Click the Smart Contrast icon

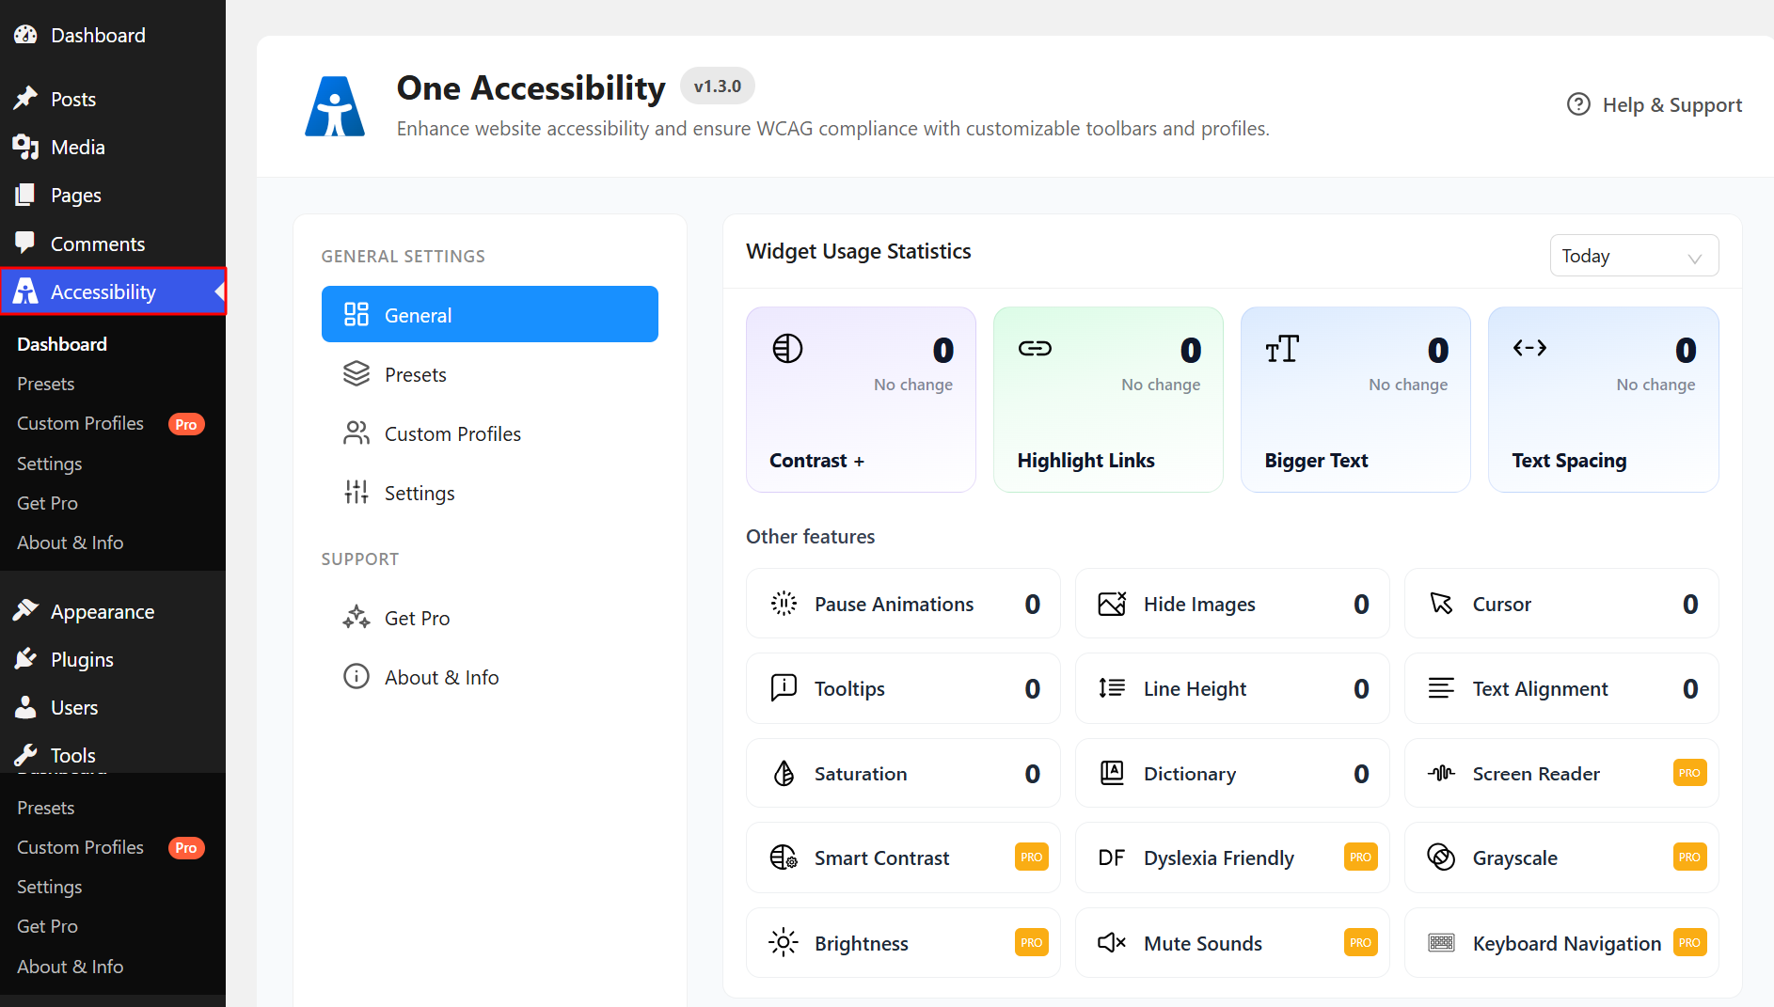(784, 858)
